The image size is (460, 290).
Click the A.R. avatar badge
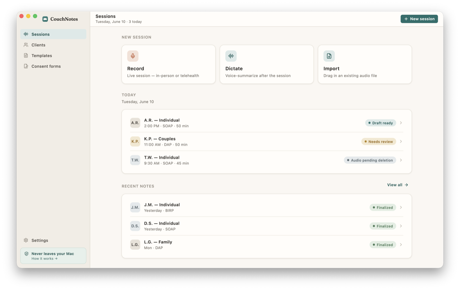135,123
